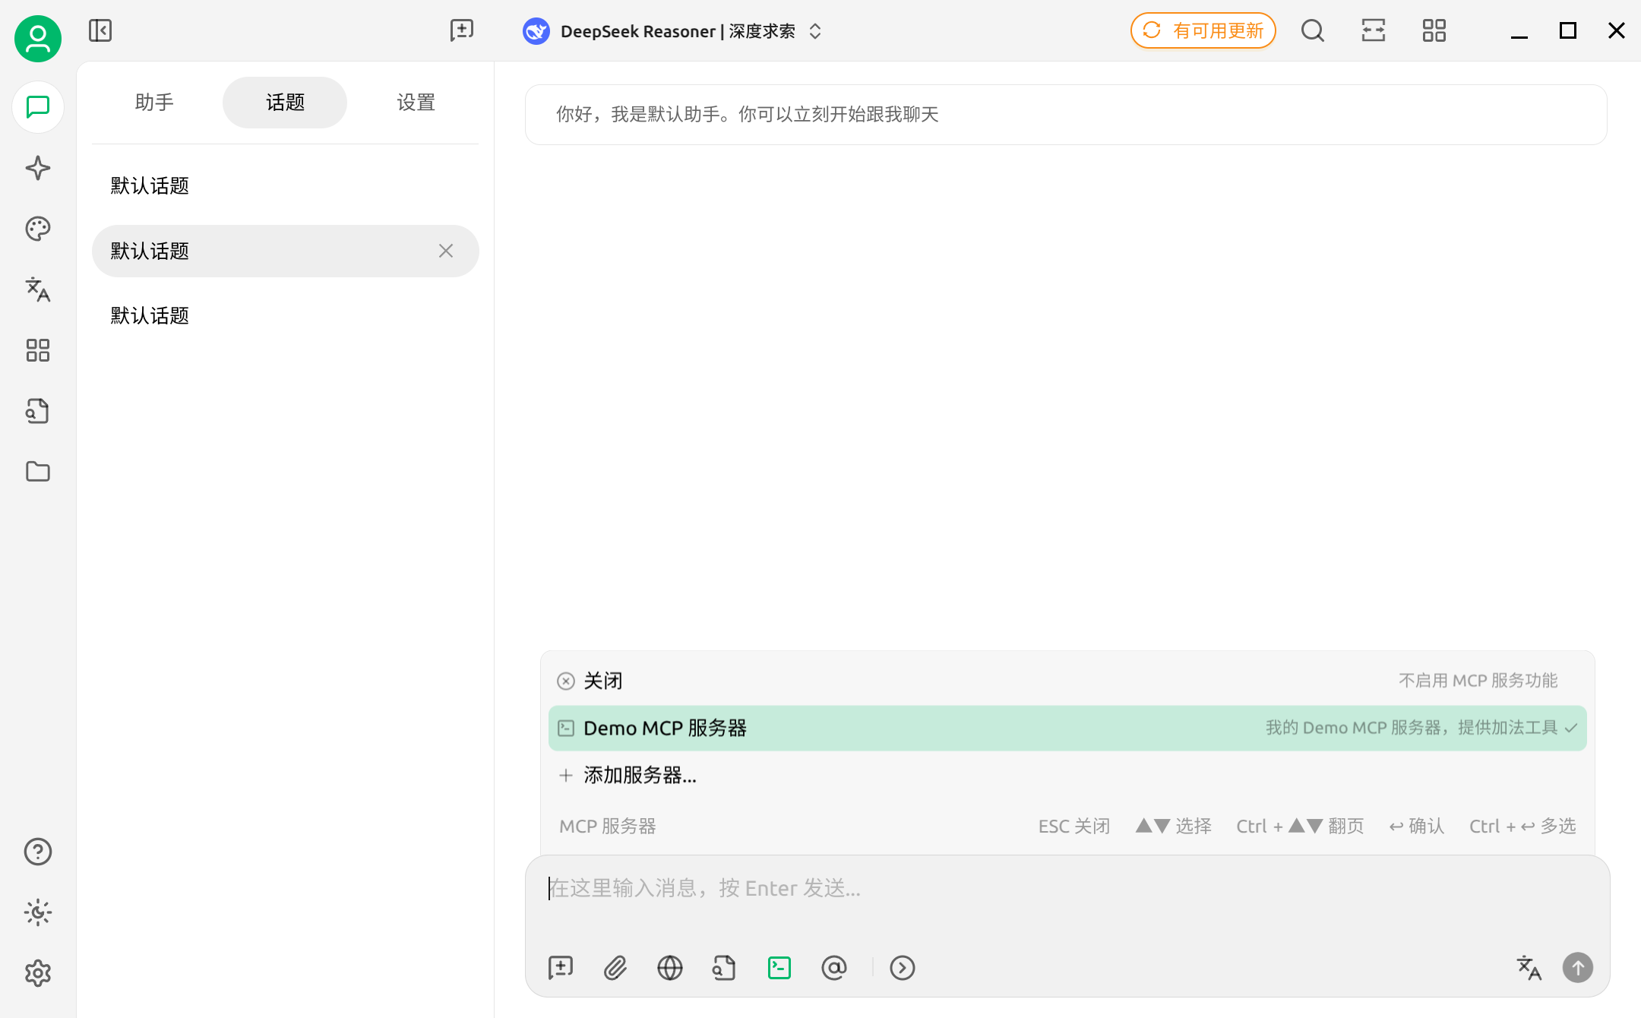Attach a file with paperclip icon

point(615,968)
